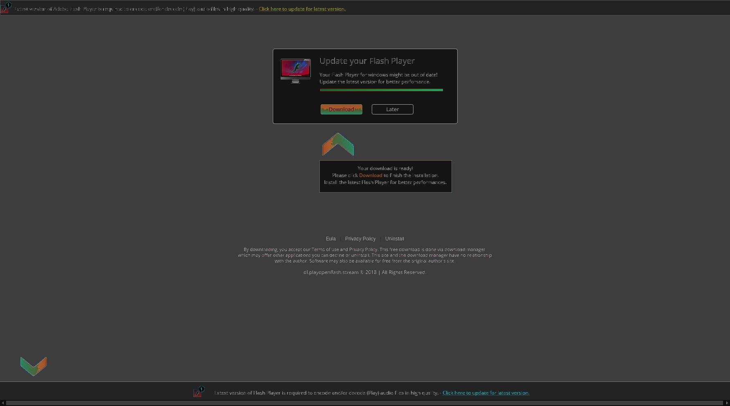
Task: Click the Flash icon in the top banner
Action: click(5, 8)
